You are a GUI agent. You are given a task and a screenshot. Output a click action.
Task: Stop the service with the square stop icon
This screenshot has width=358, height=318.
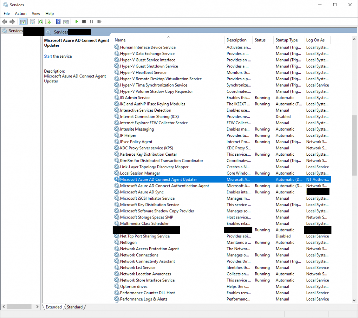pyautogui.click(x=84, y=22)
